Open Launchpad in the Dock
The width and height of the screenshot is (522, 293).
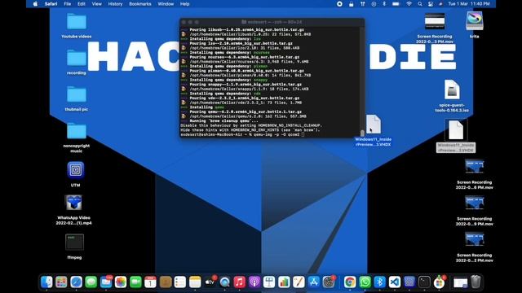pos(61,282)
